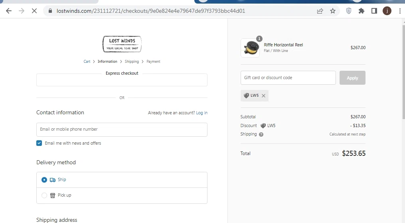Open the profile avatar labeled j
The image size is (405, 223).
point(387,11)
